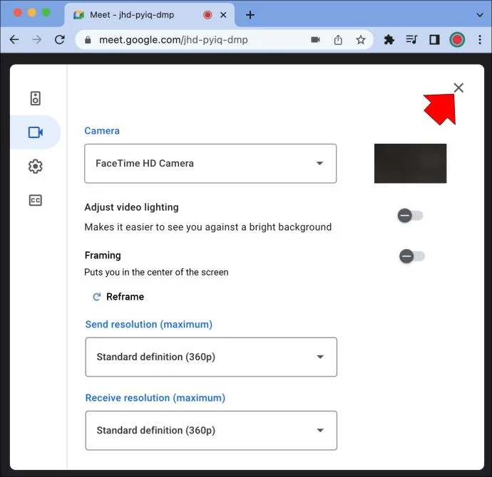This screenshot has width=492, height=477.
Task: Close the settings dialog with X
Action: [x=458, y=88]
